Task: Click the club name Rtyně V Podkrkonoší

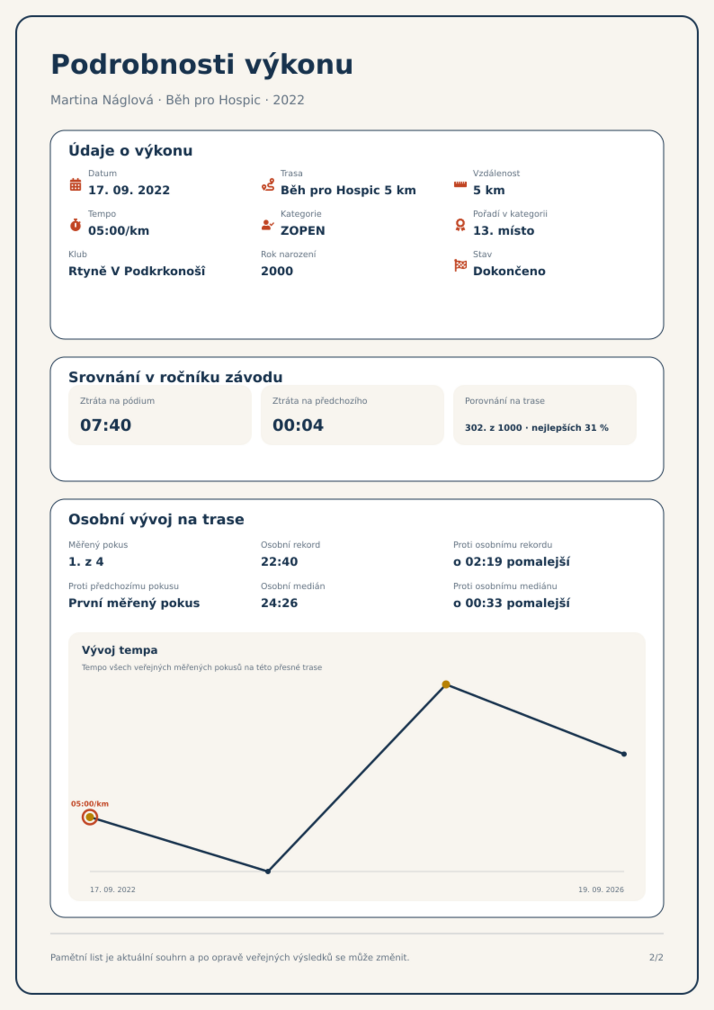Action: (x=137, y=271)
